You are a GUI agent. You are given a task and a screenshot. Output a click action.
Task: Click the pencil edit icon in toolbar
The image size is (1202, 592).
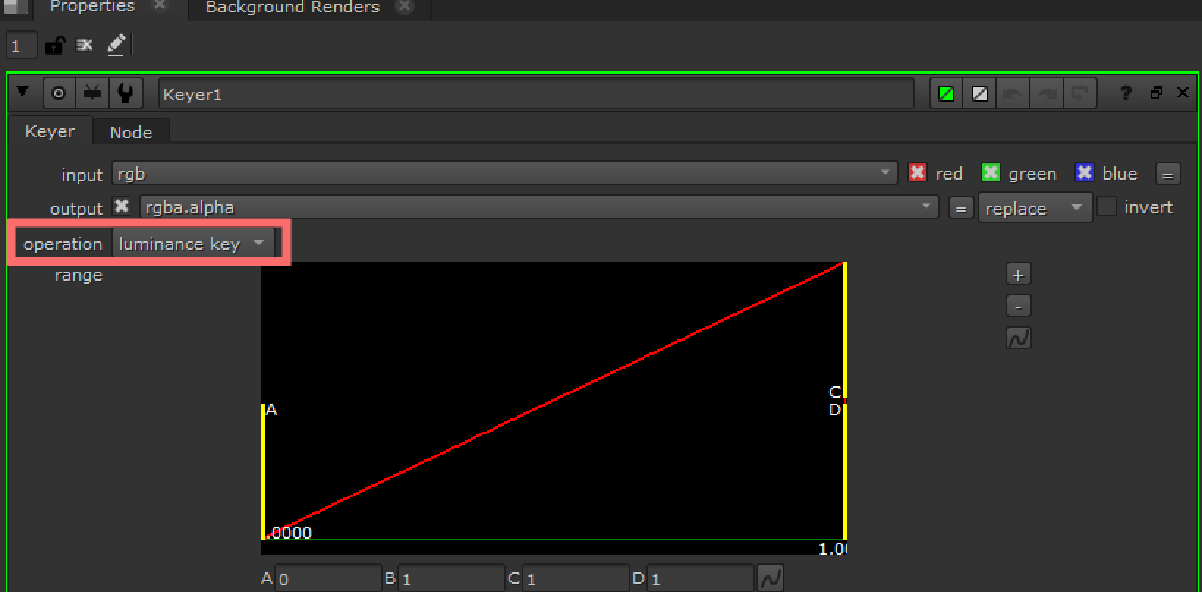[116, 45]
